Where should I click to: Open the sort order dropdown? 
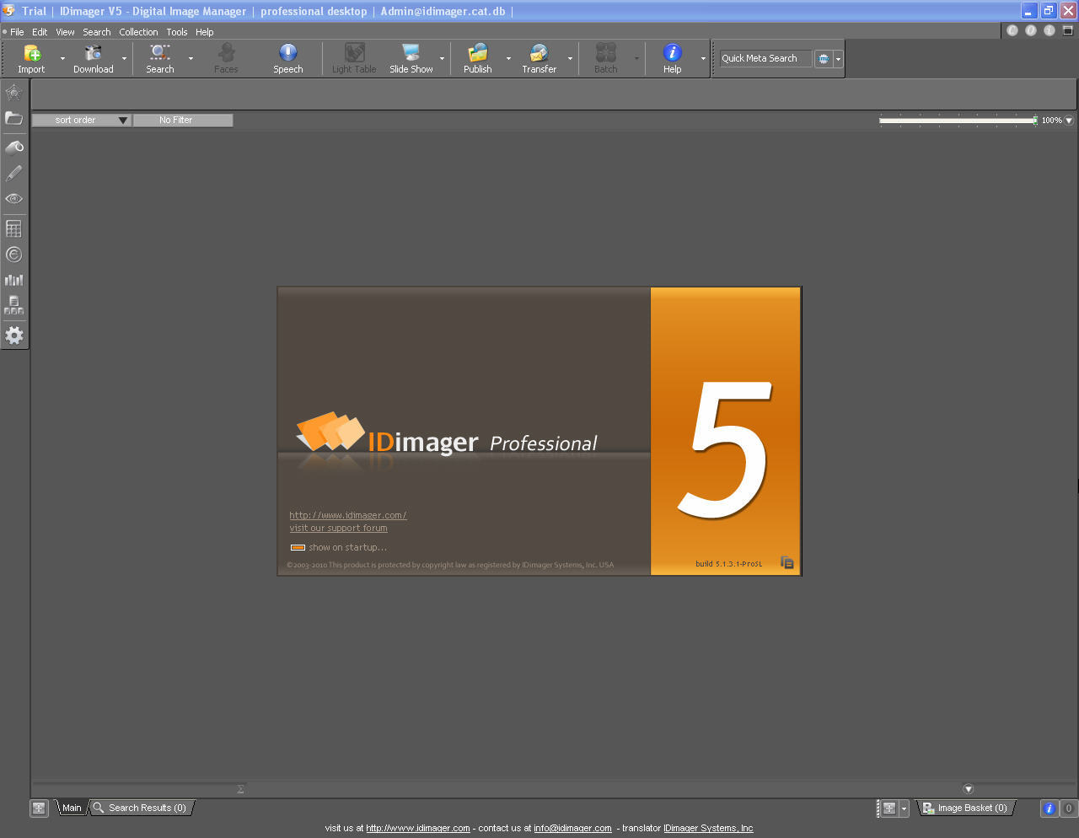[81, 120]
